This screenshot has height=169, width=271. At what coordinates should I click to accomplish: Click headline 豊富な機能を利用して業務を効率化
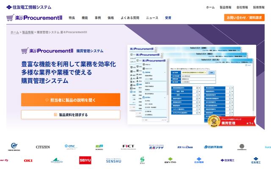[69, 64]
